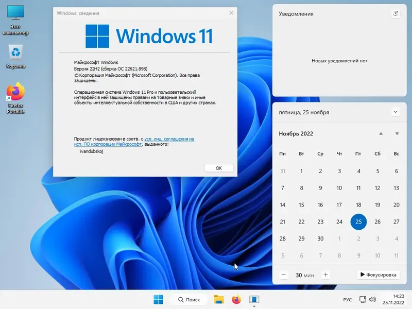412x309 pixels.
Task: Decrease focus duration with minus stepper
Action: point(283,274)
